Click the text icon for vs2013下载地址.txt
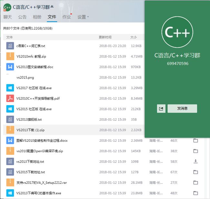Viewport: 210px width, 199px height. (10, 161)
